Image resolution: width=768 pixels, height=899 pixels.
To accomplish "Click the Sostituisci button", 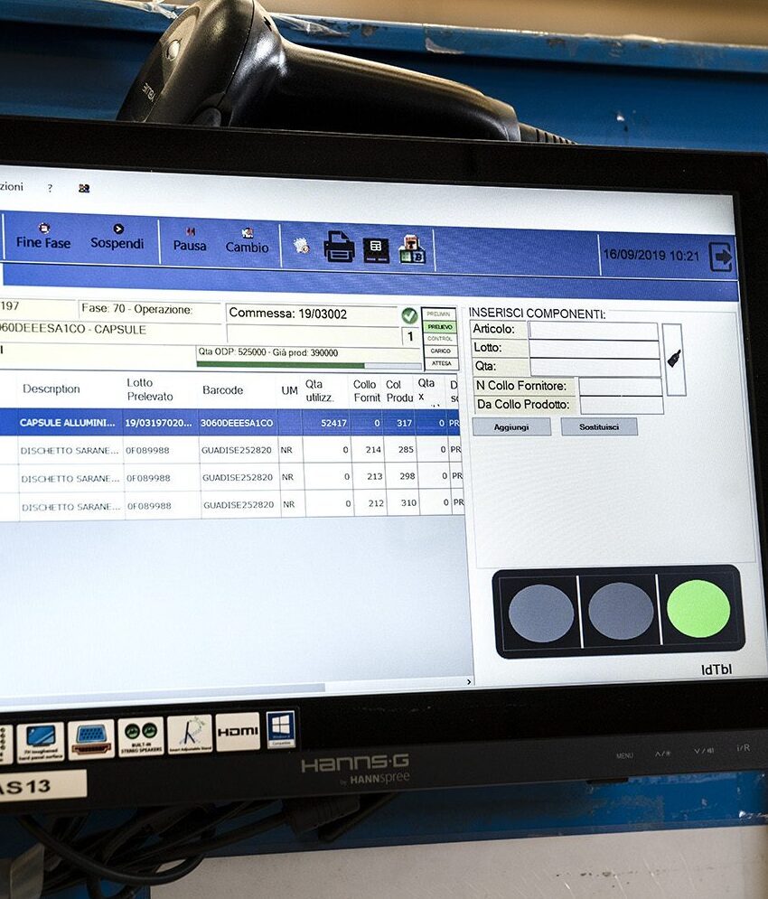I will coord(598,426).
